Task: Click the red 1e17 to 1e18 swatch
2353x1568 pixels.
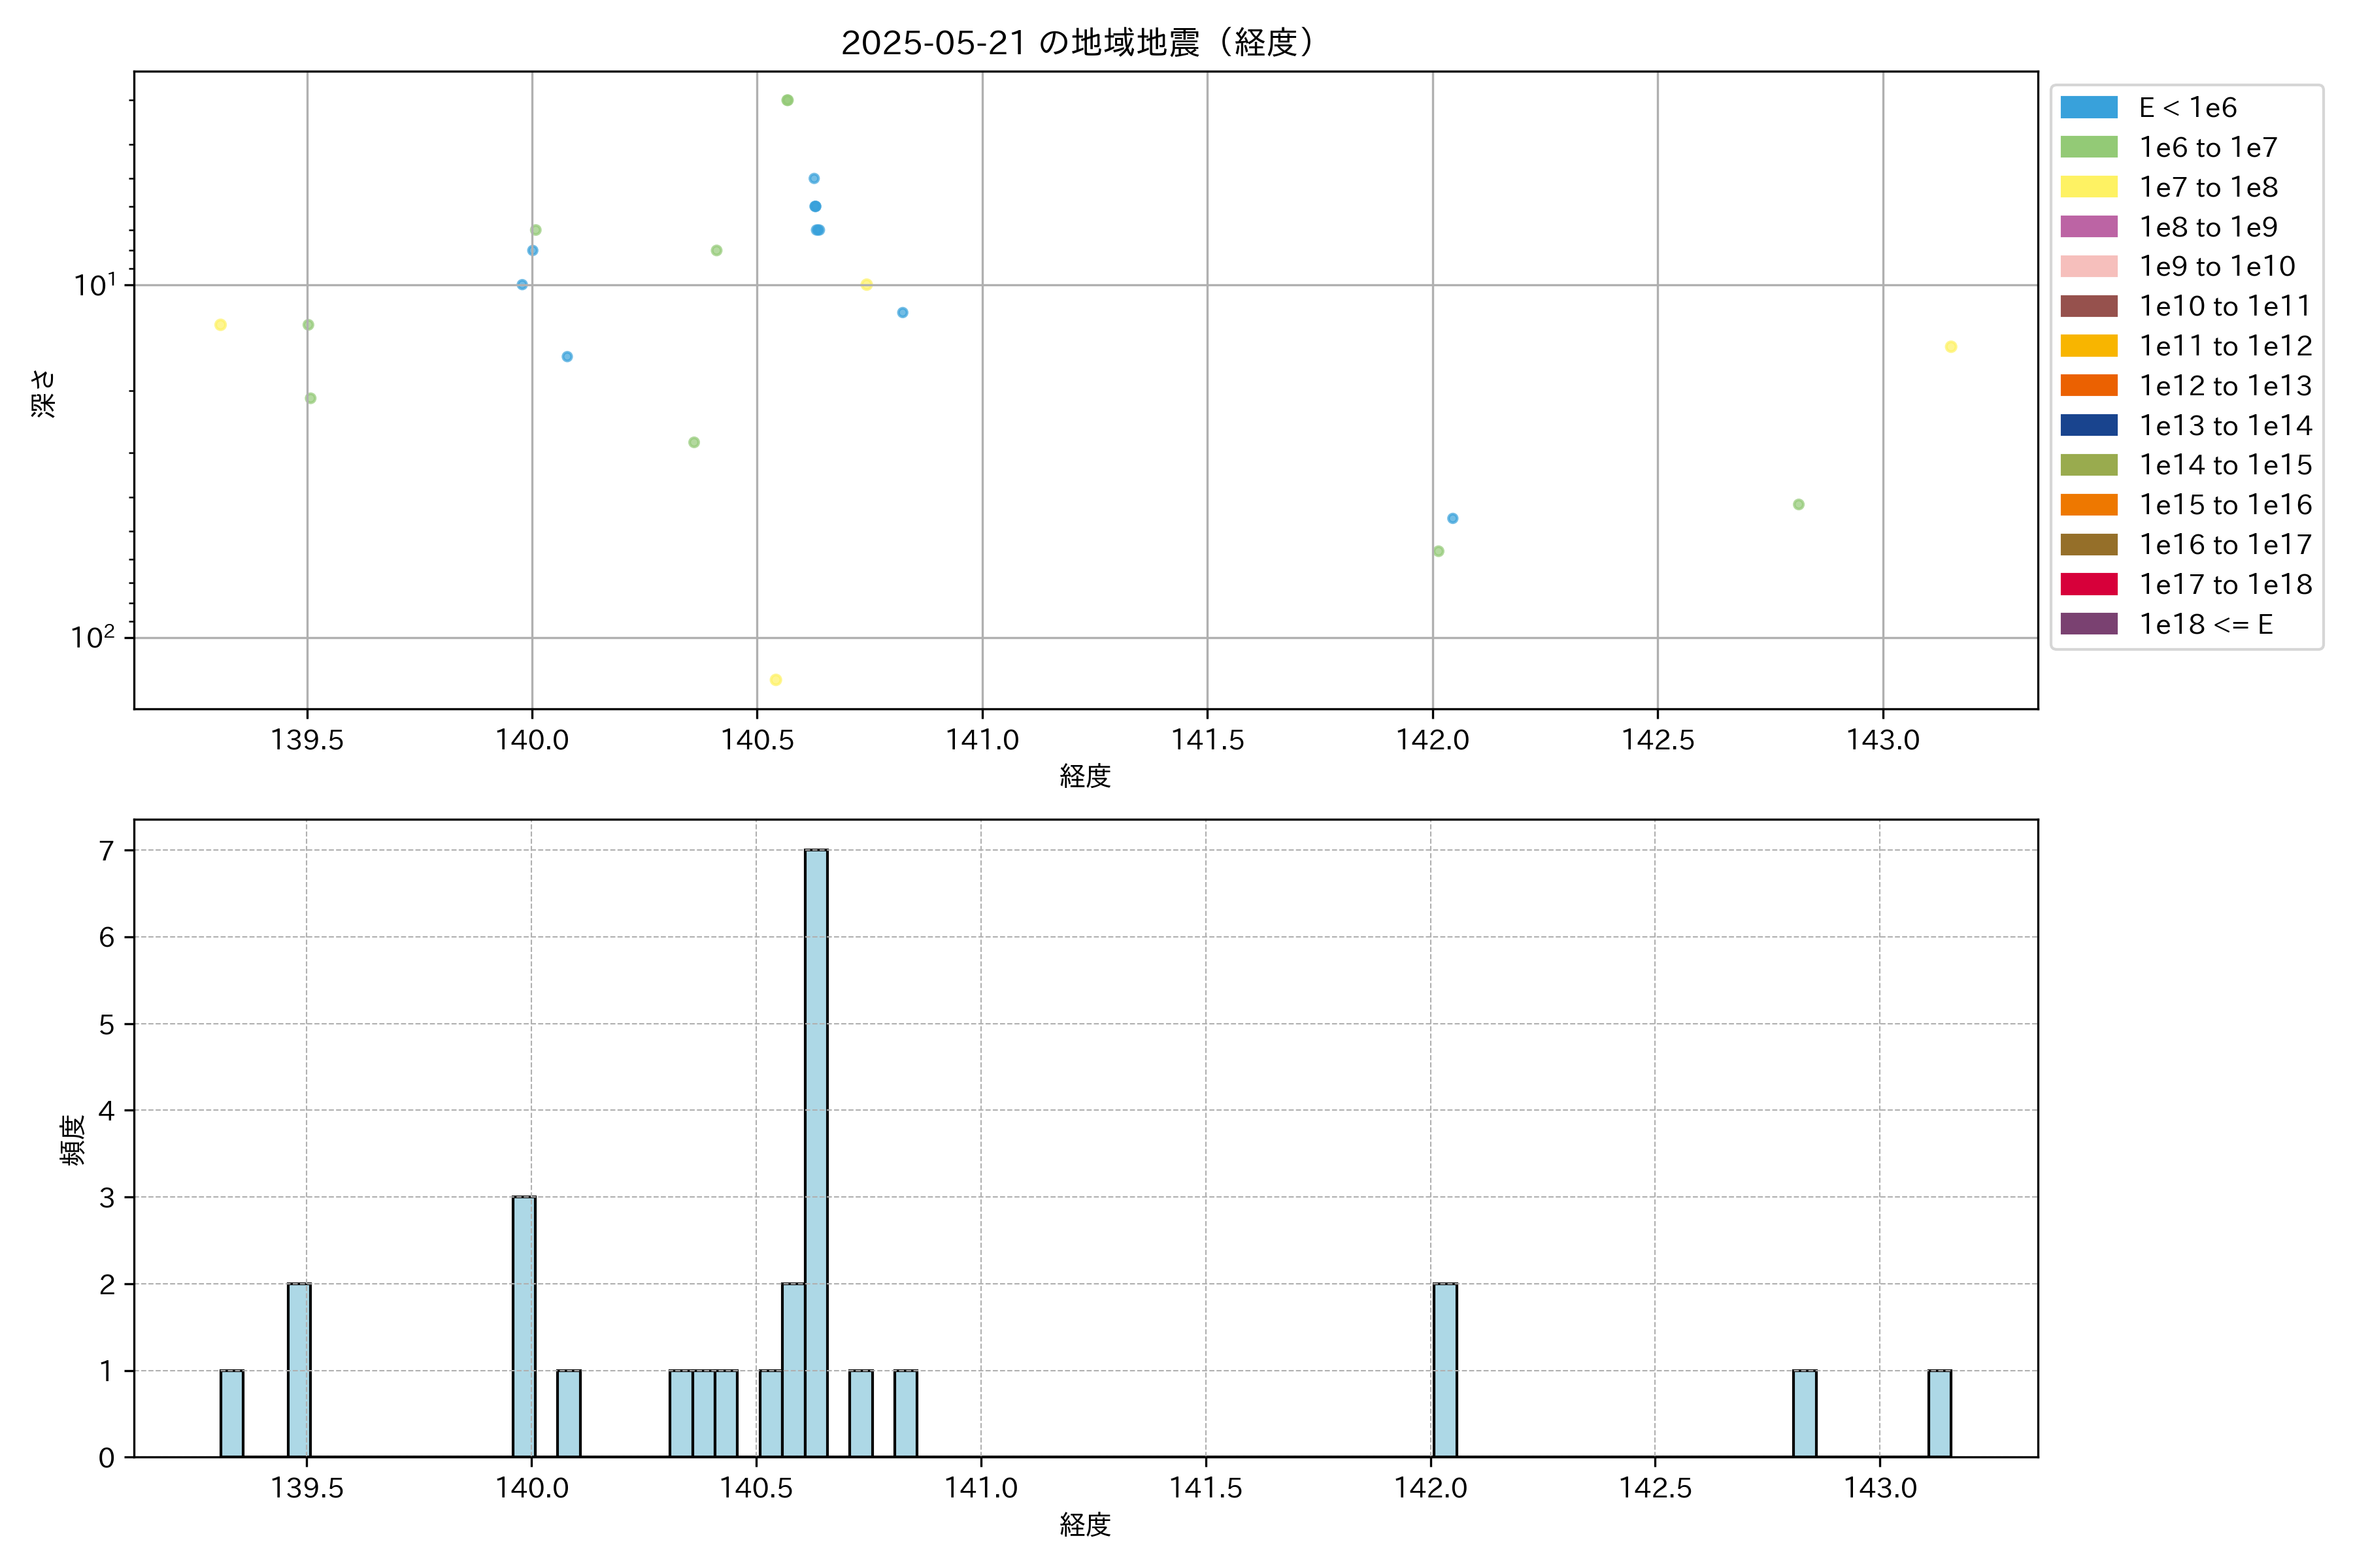Action: [x=2088, y=584]
